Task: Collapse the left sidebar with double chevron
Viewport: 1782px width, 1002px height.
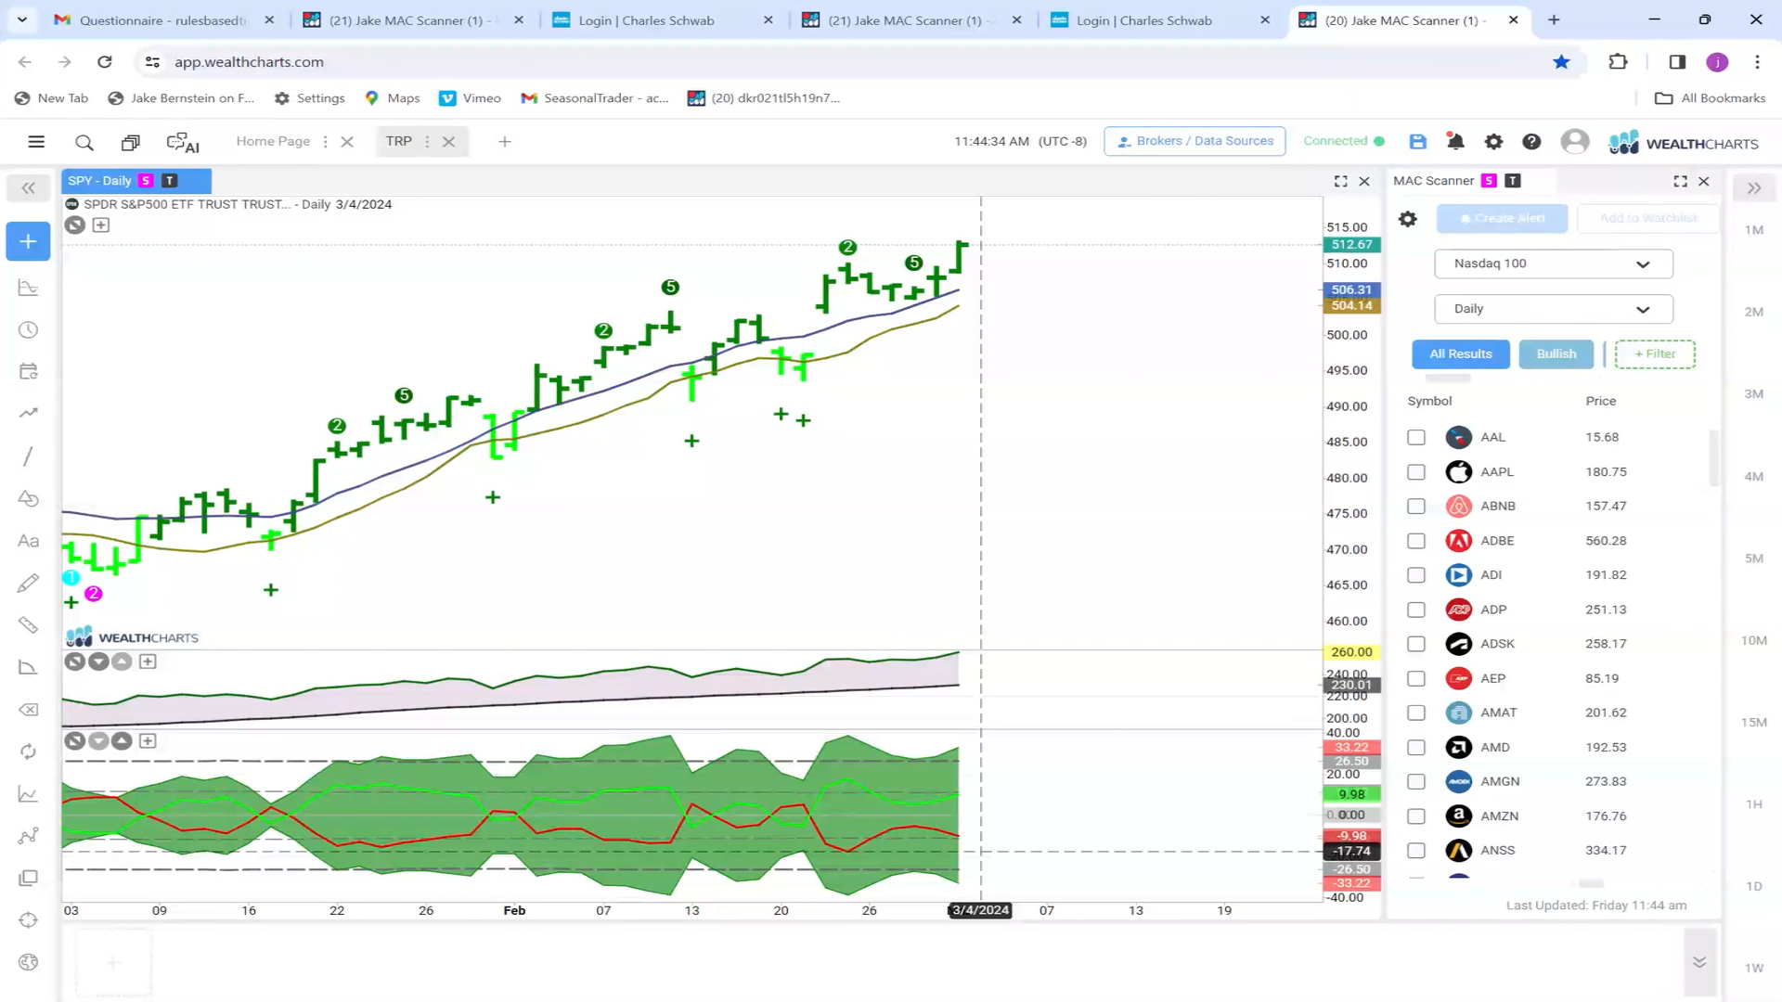Action: (x=29, y=188)
